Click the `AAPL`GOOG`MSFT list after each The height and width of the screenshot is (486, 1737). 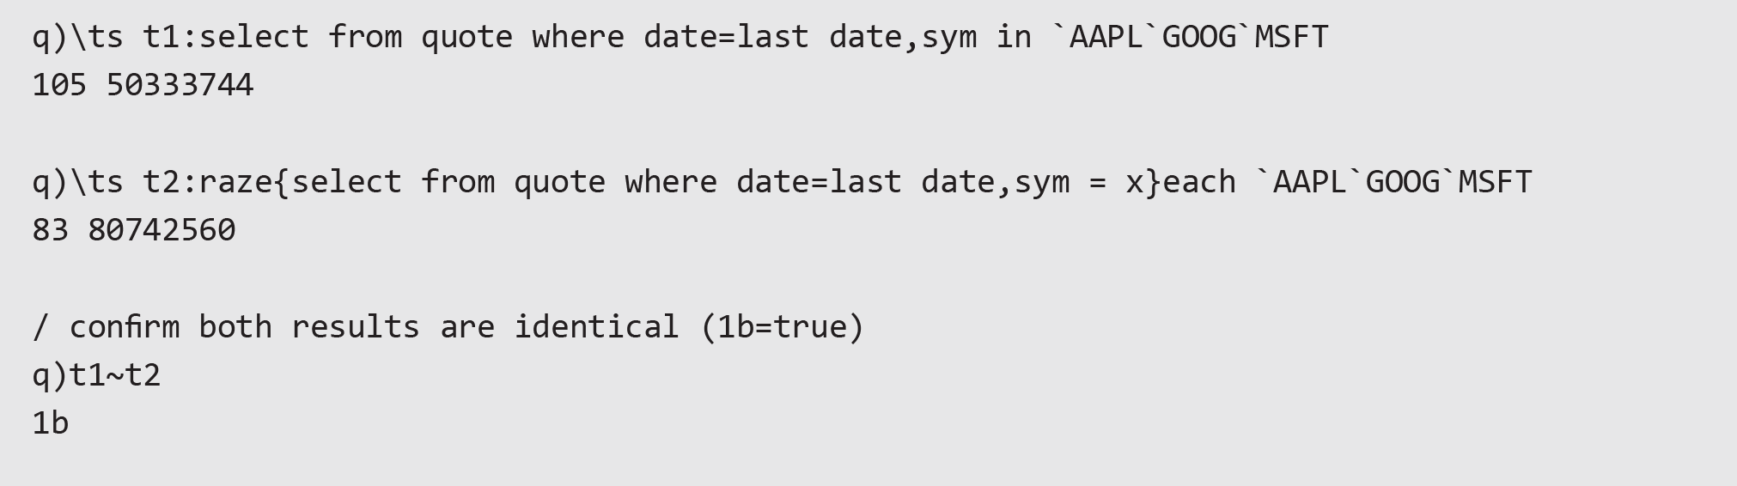click(1394, 182)
